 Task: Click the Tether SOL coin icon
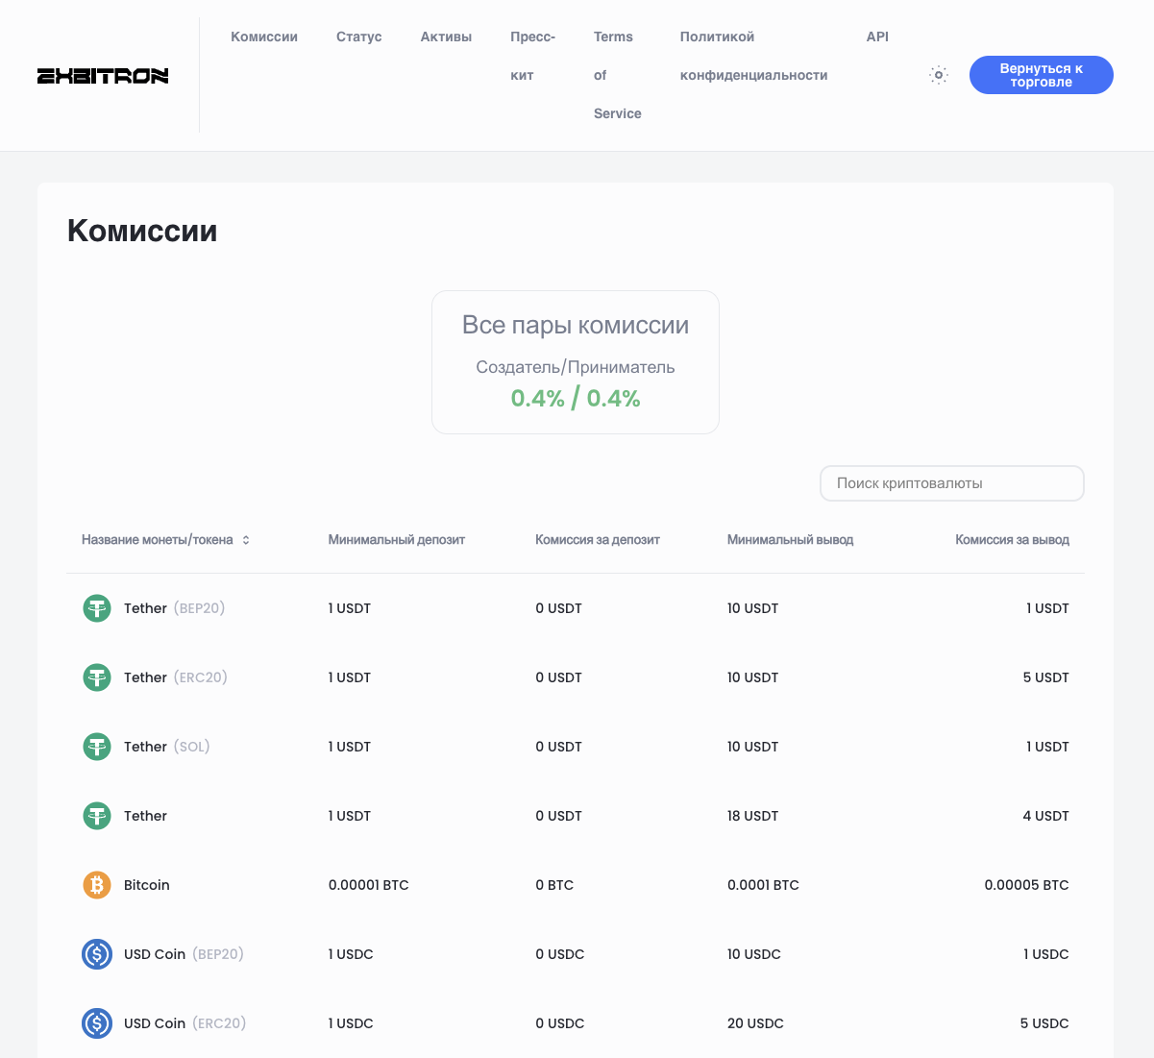tap(97, 747)
